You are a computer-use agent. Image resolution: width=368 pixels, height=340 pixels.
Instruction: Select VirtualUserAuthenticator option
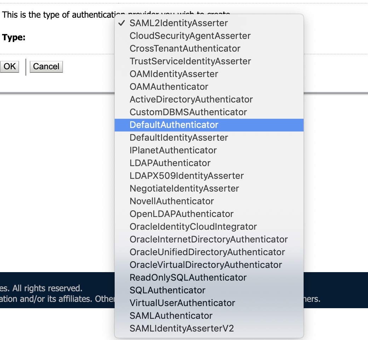pos(209,303)
